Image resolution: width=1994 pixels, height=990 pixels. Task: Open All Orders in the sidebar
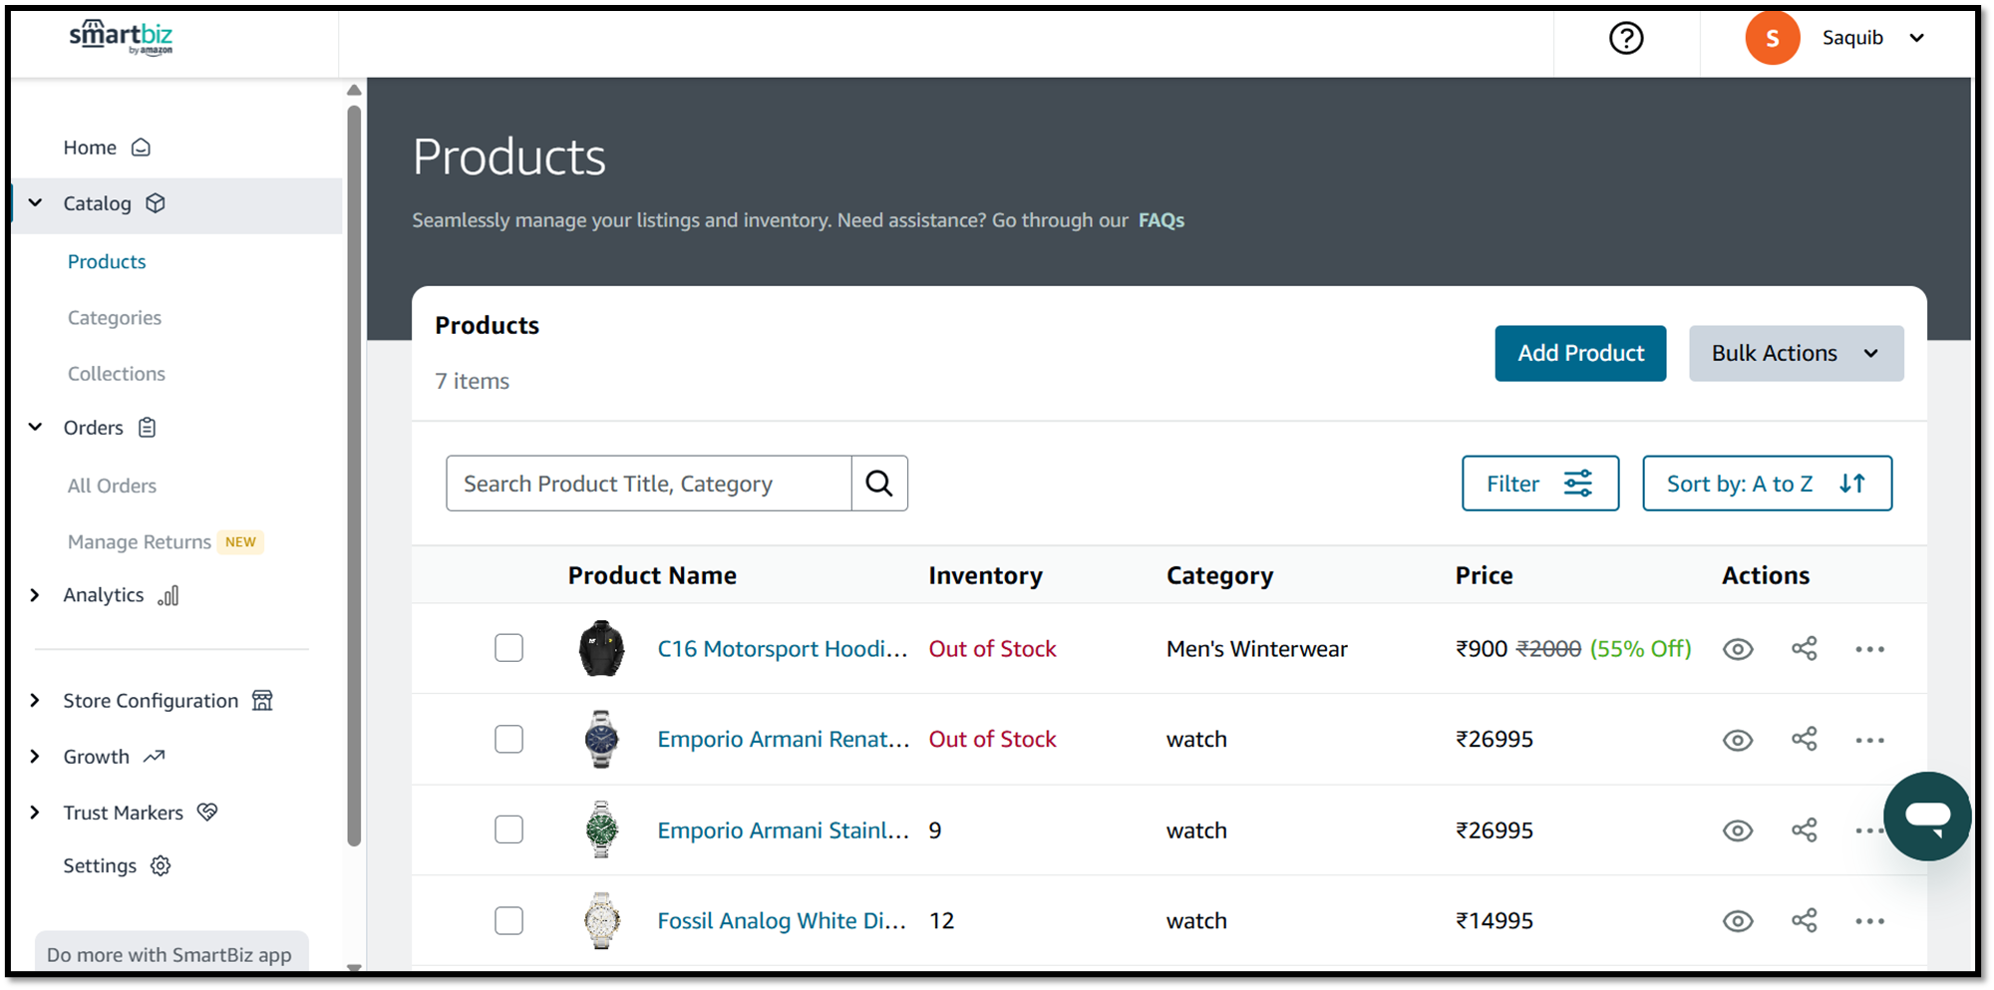(112, 486)
